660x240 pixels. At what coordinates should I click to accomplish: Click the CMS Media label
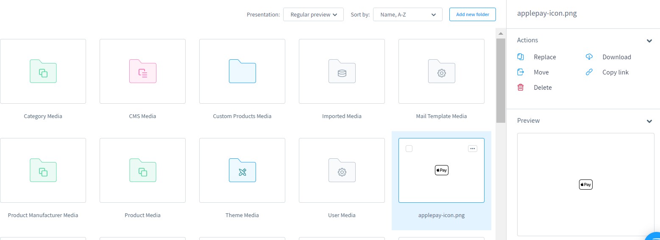coord(142,116)
